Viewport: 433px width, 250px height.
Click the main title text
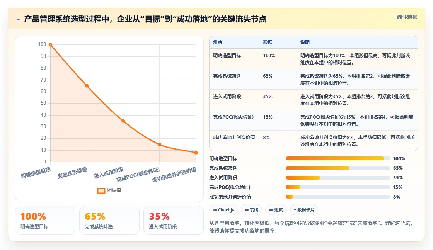pos(145,19)
